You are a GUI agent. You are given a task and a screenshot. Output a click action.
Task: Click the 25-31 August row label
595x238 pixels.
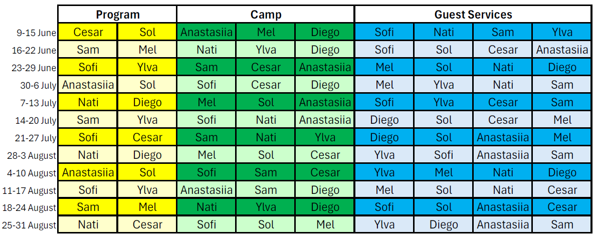(32, 225)
